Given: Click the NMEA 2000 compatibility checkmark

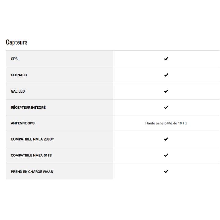Looking at the screenshot, I should click(166, 139).
